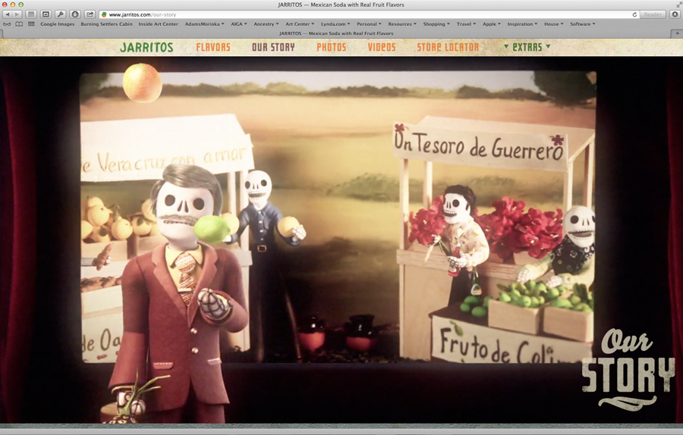683x435 pixels.
Task: Expand Software bookmarks folder
Action: (x=582, y=24)
